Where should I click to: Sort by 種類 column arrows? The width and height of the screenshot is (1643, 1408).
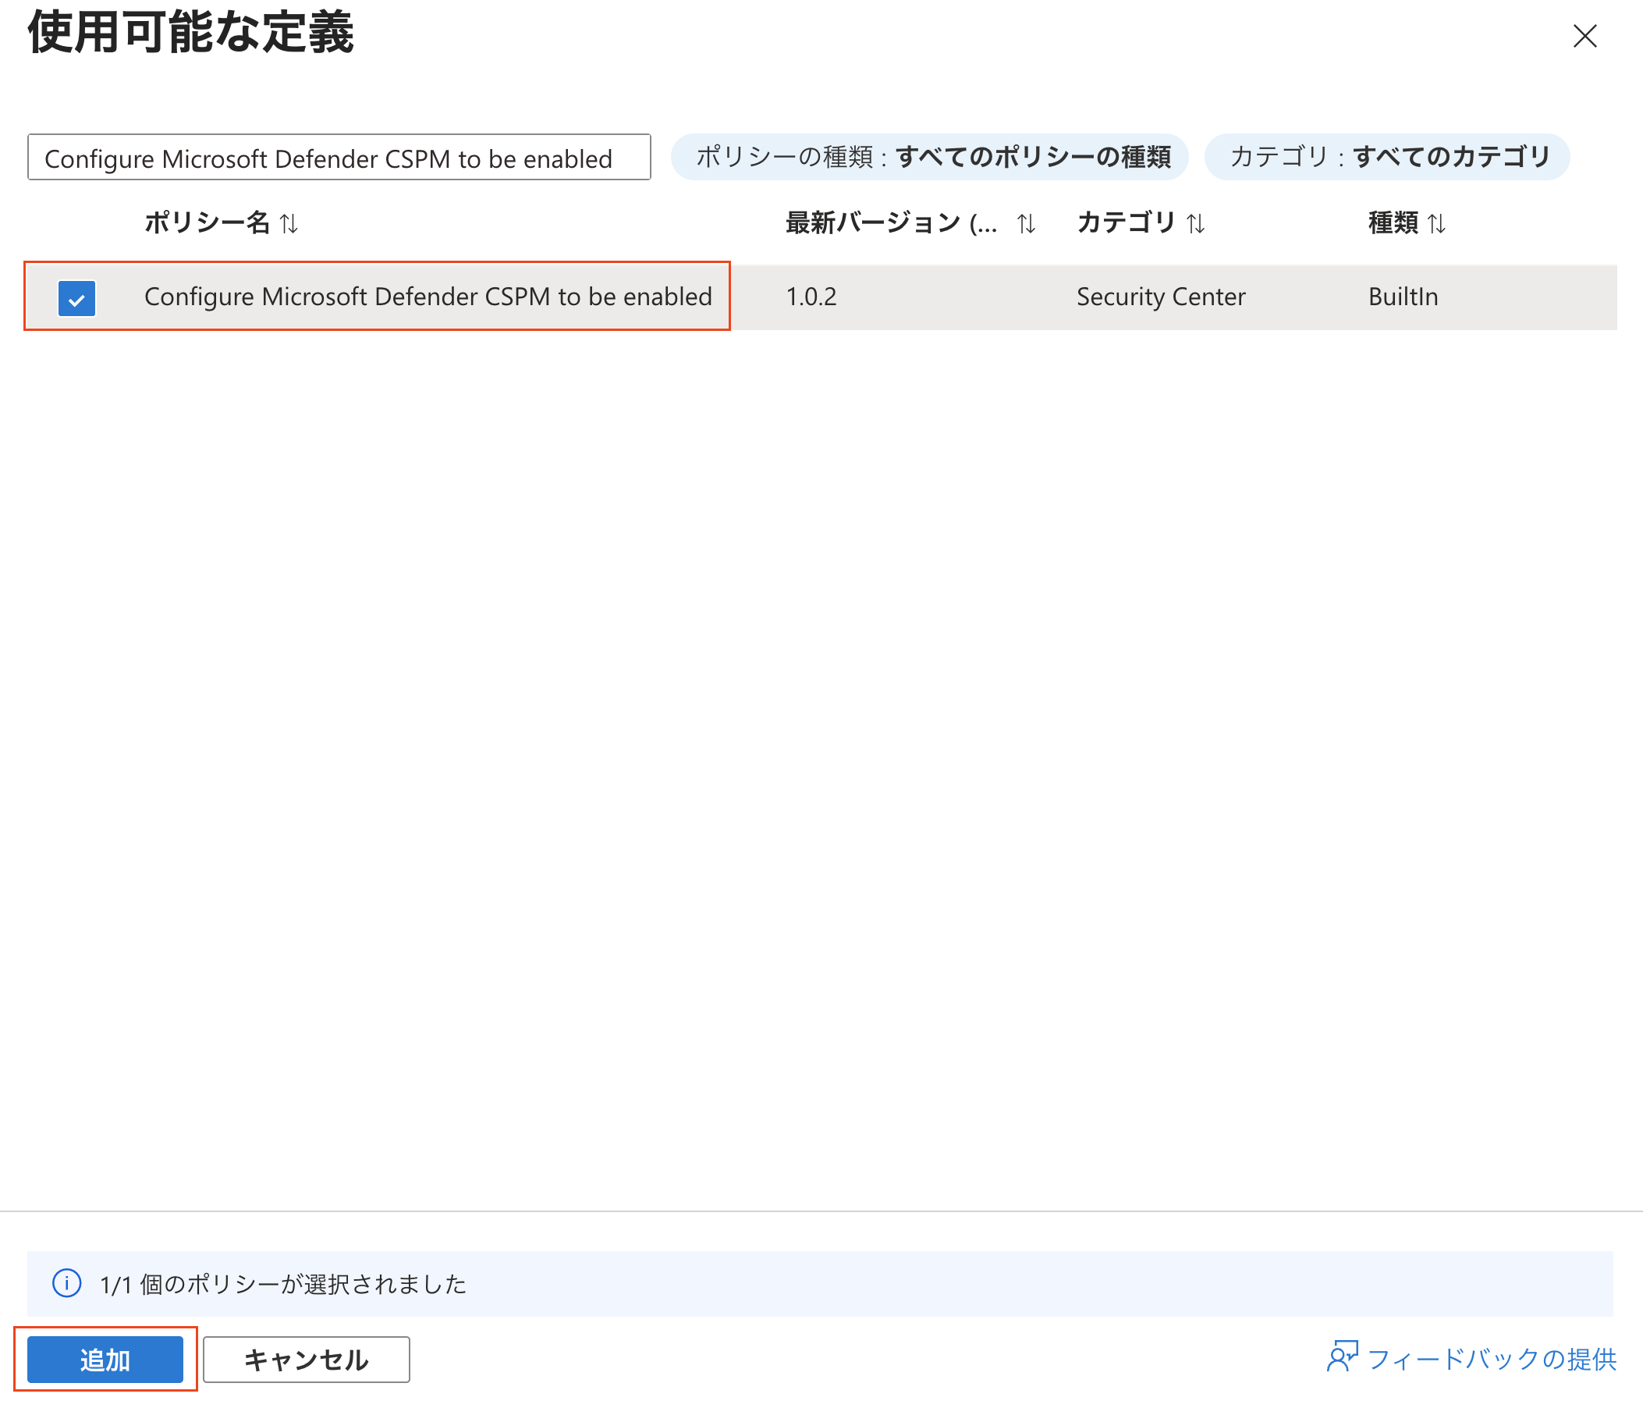tap(1436, 224)
